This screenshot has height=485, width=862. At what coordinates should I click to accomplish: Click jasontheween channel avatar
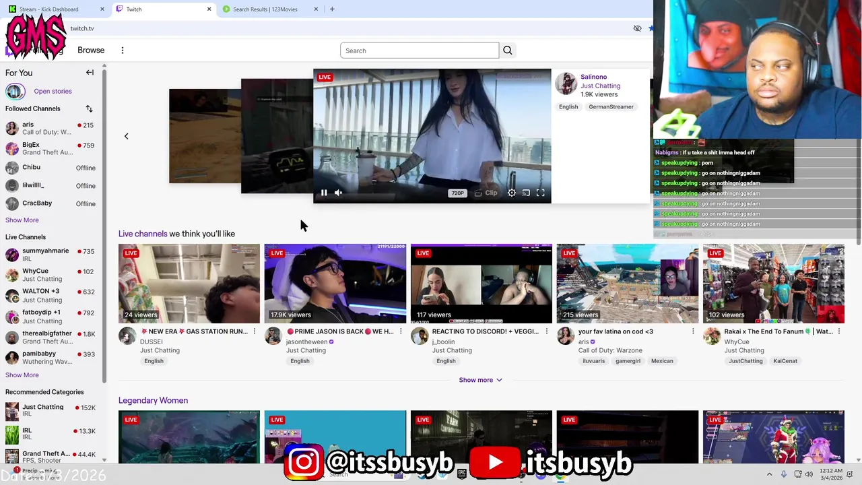pyautogui.click(x=273, y=336)
